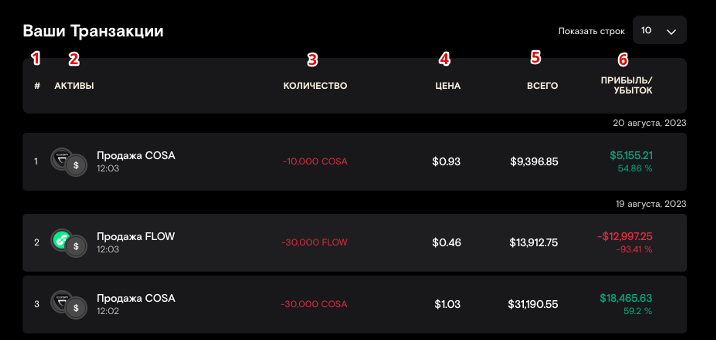Click the ВСЕГО column header
716x340 pixels.
coord(542,86)
